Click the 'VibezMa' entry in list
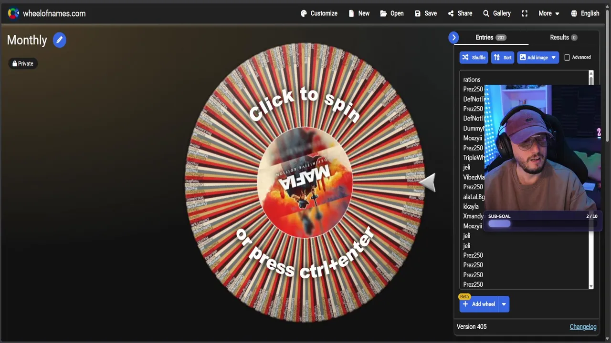611x343 pixels. [474, 177]
